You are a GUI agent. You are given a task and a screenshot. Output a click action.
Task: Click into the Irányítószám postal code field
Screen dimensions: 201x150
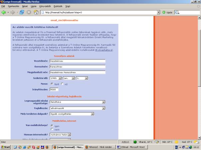coord(54,89)
